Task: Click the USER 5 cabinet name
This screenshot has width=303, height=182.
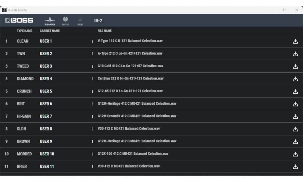Action: pos(46,91)
